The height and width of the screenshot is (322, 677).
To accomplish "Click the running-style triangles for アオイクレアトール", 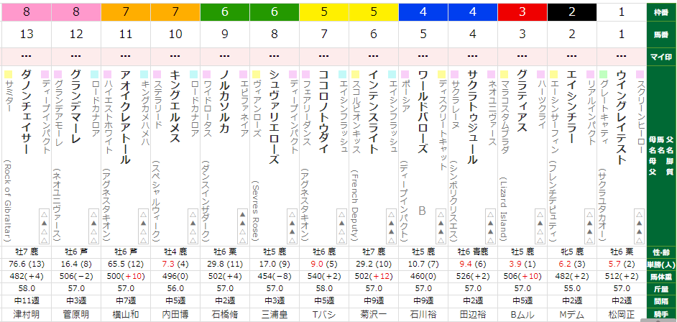I will [x=143, y=226].
